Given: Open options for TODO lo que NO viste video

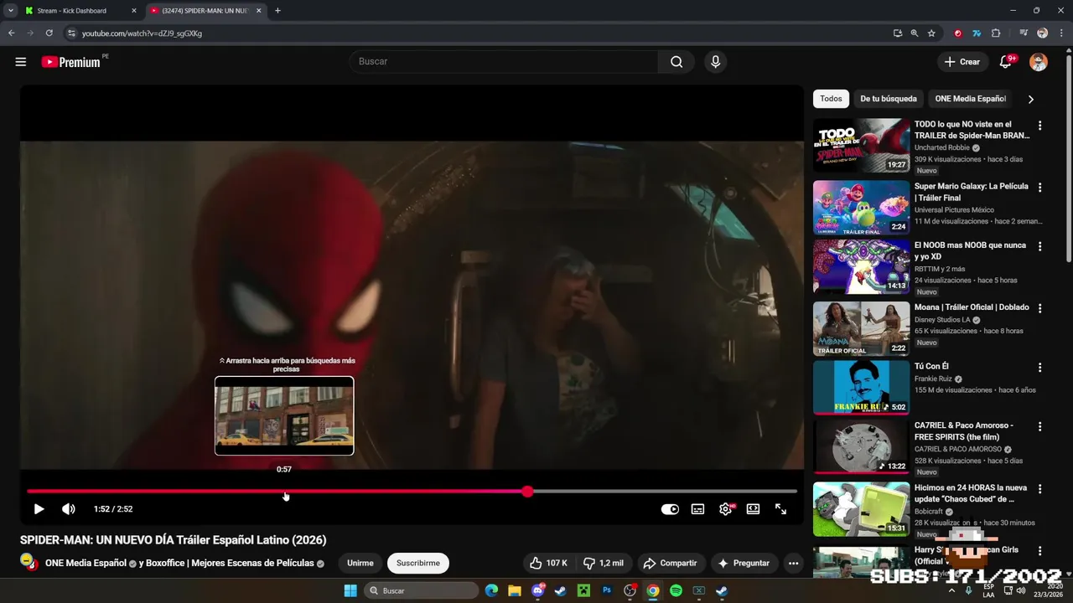Looking at the screenshot, I should pyautogui.click(x=1040, y=126).
